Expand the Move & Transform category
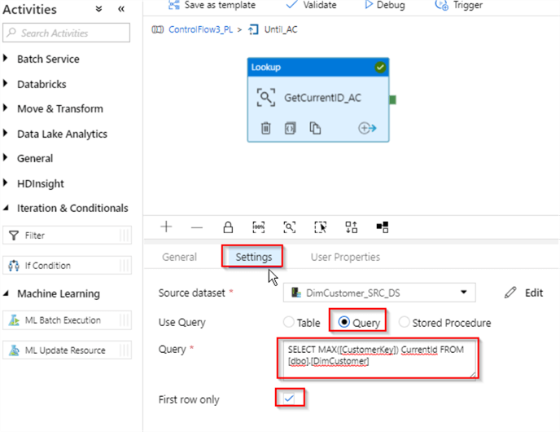560x432 pixels. pyautogui.click(x=6, y=108)
